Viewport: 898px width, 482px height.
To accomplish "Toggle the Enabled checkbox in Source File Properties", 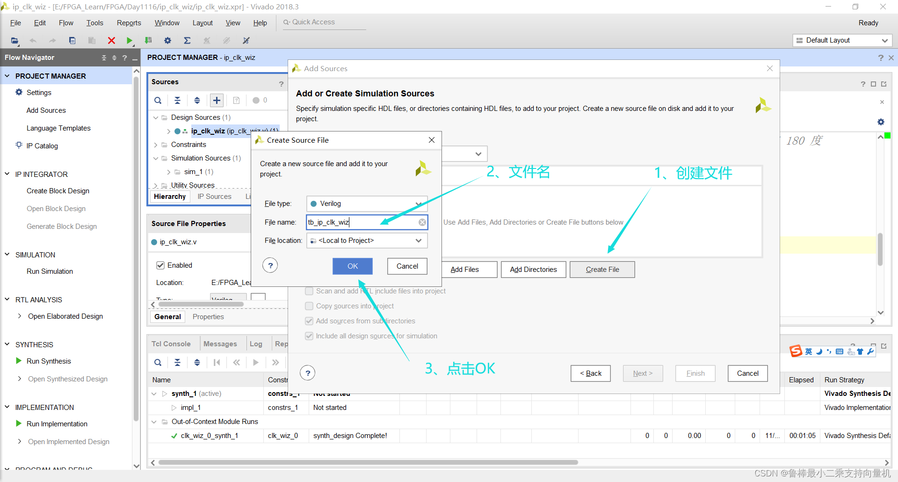I will 160,265.
